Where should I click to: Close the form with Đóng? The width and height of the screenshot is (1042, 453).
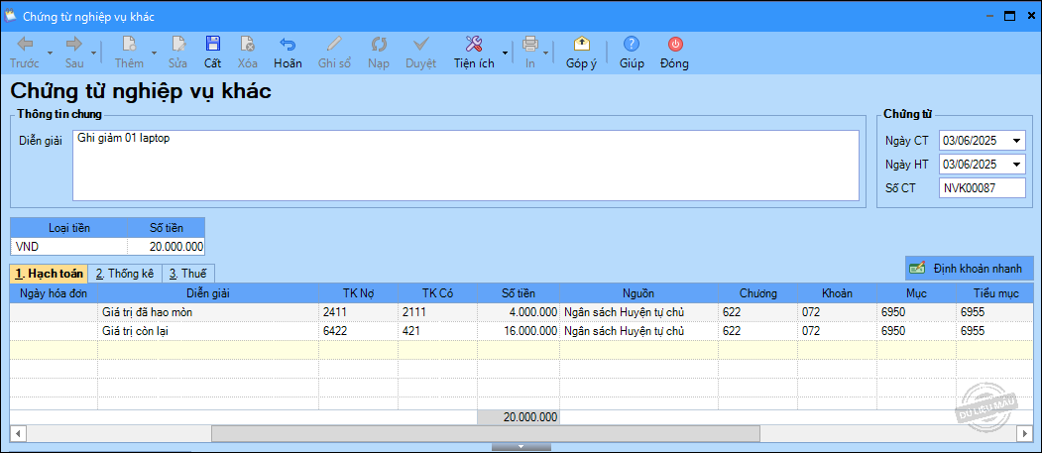click(x=674, y=54)
